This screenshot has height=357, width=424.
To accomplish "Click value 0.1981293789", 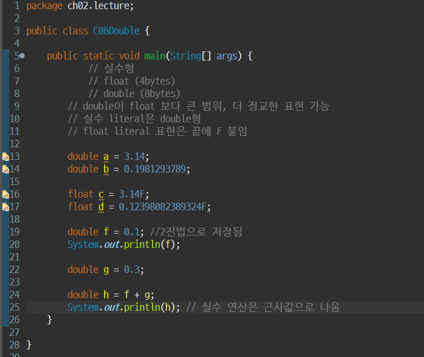I will click(x=155, y=169).
